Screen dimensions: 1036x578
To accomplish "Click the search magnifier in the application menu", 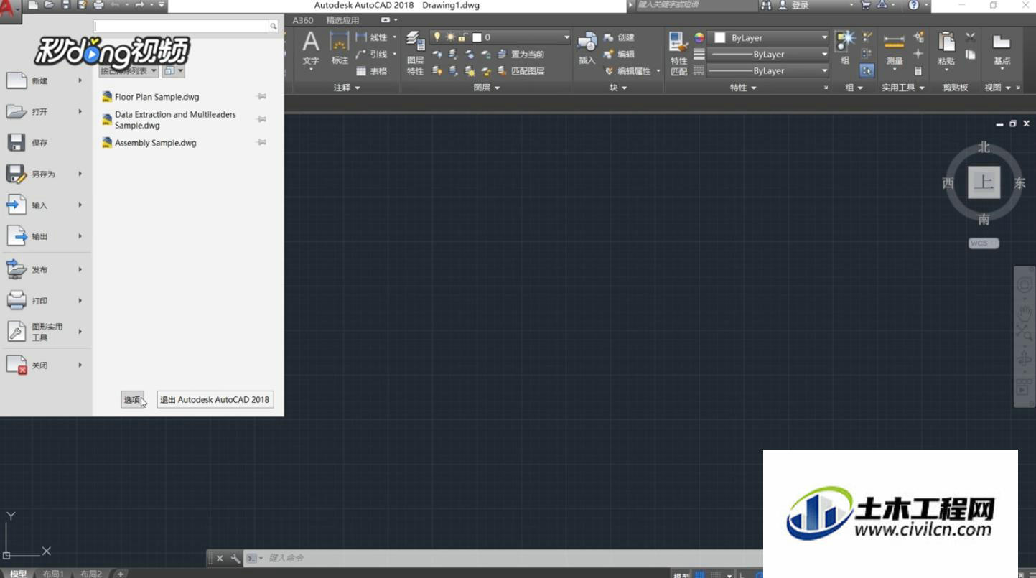I will click(274, 26).
